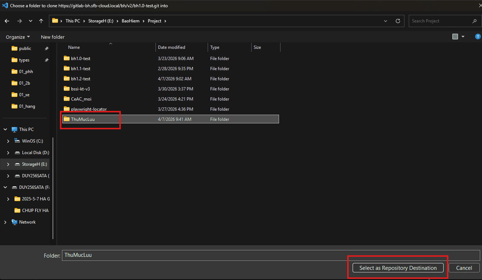The height and width of the screenshot is (280, 482).
Task: Click BaoHiem in the address bar breadcrumb
Action: [130, 21]
